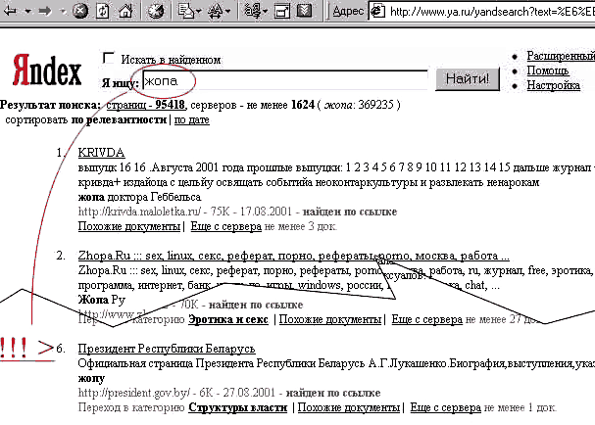Open the Эротика и секс category link
Image resolution: width=595 pixels, height=425 pixels.
point(228,319)
